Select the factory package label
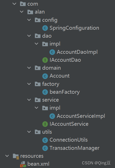This screenshot has height=168, width=115. pos(51,84)
